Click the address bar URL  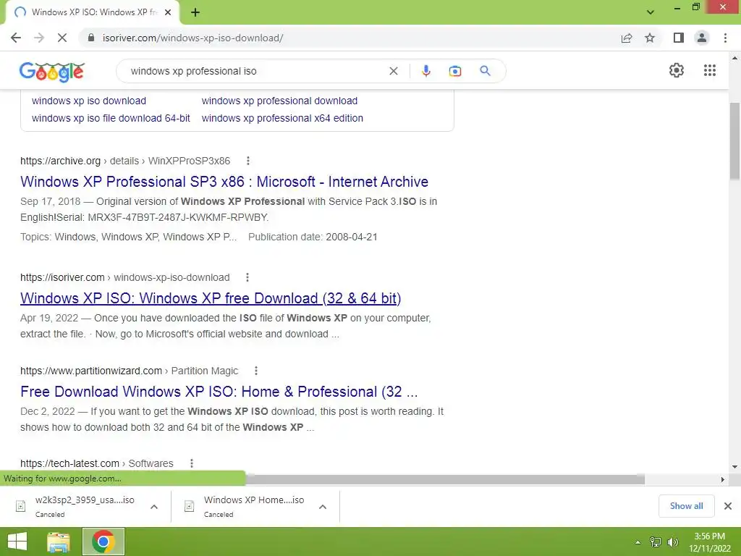coord(192,38)
